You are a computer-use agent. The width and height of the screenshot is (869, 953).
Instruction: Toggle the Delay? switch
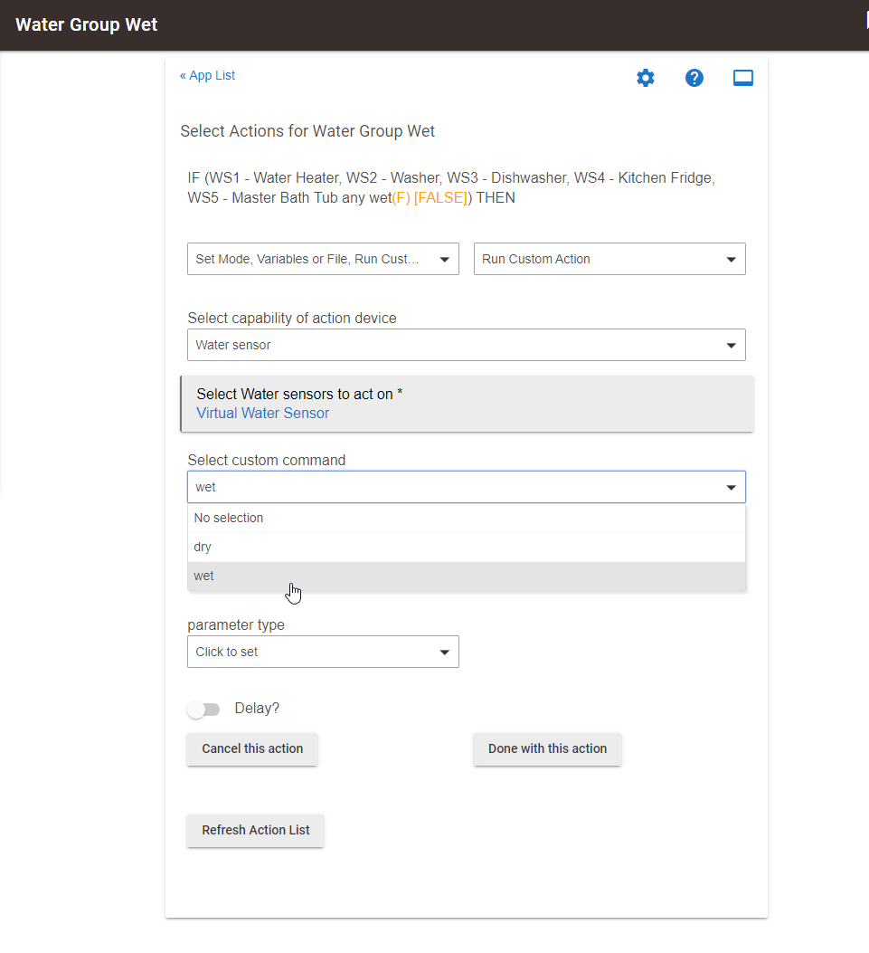(204, 710)
